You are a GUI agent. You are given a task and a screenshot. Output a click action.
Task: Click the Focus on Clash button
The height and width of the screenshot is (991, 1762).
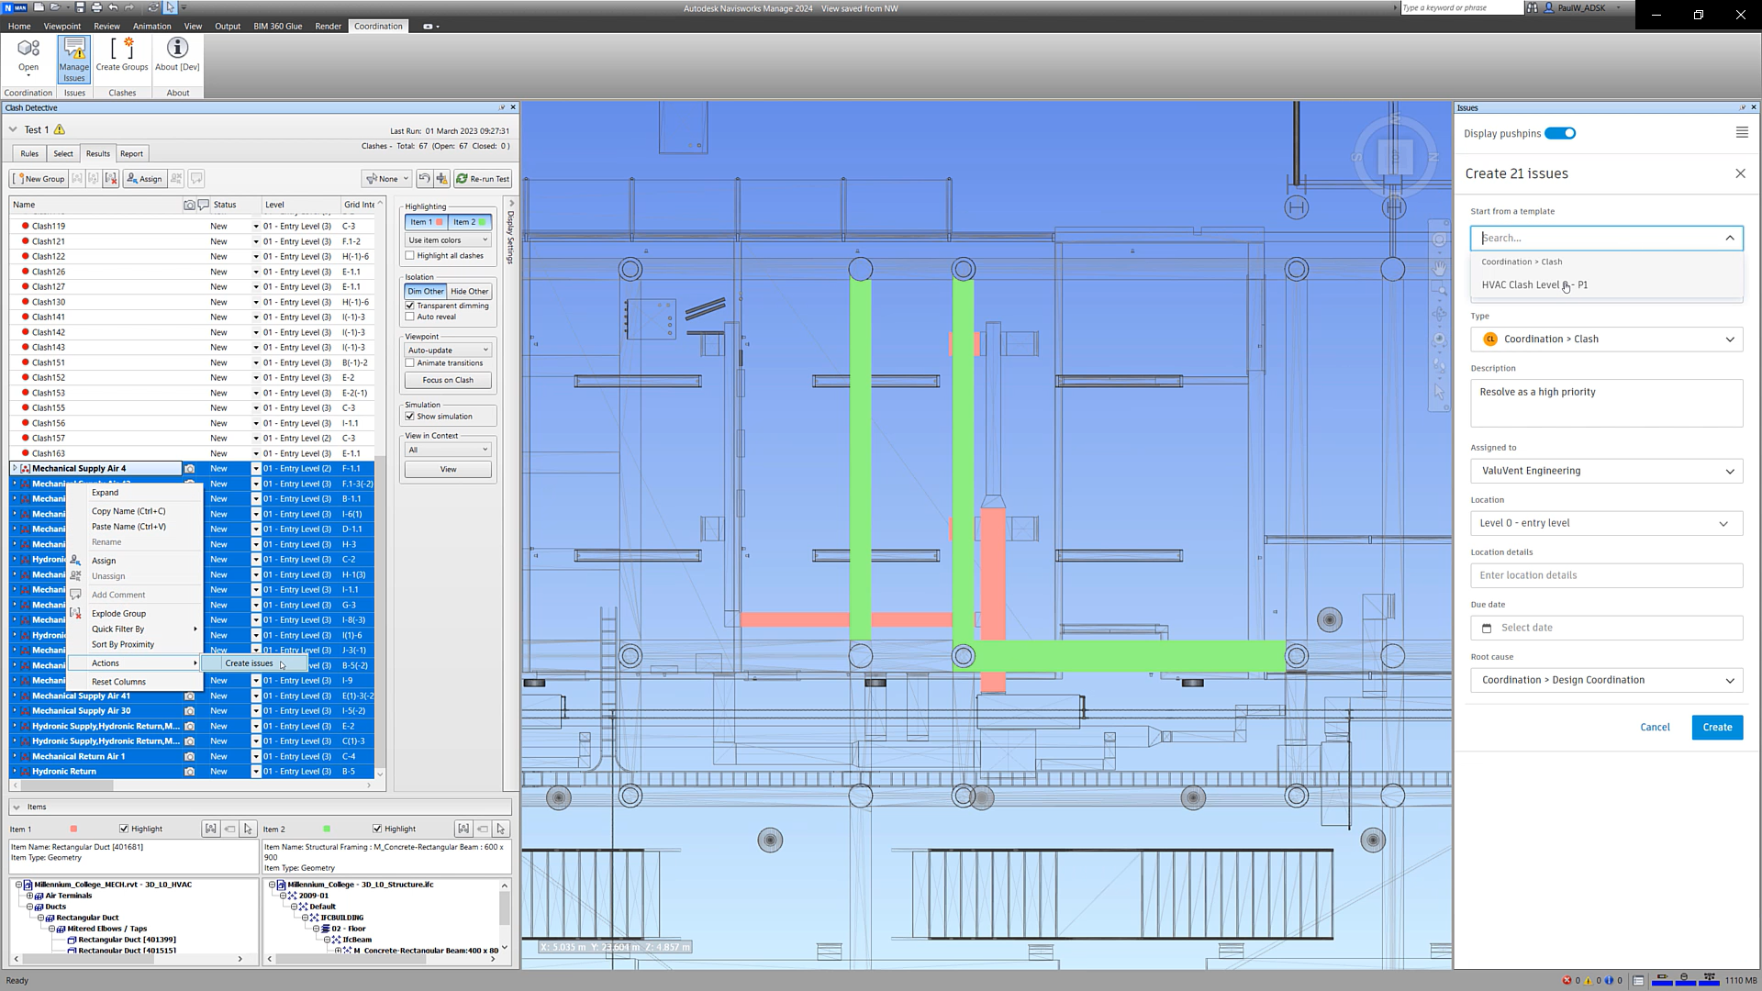click(x=448, y=380)
